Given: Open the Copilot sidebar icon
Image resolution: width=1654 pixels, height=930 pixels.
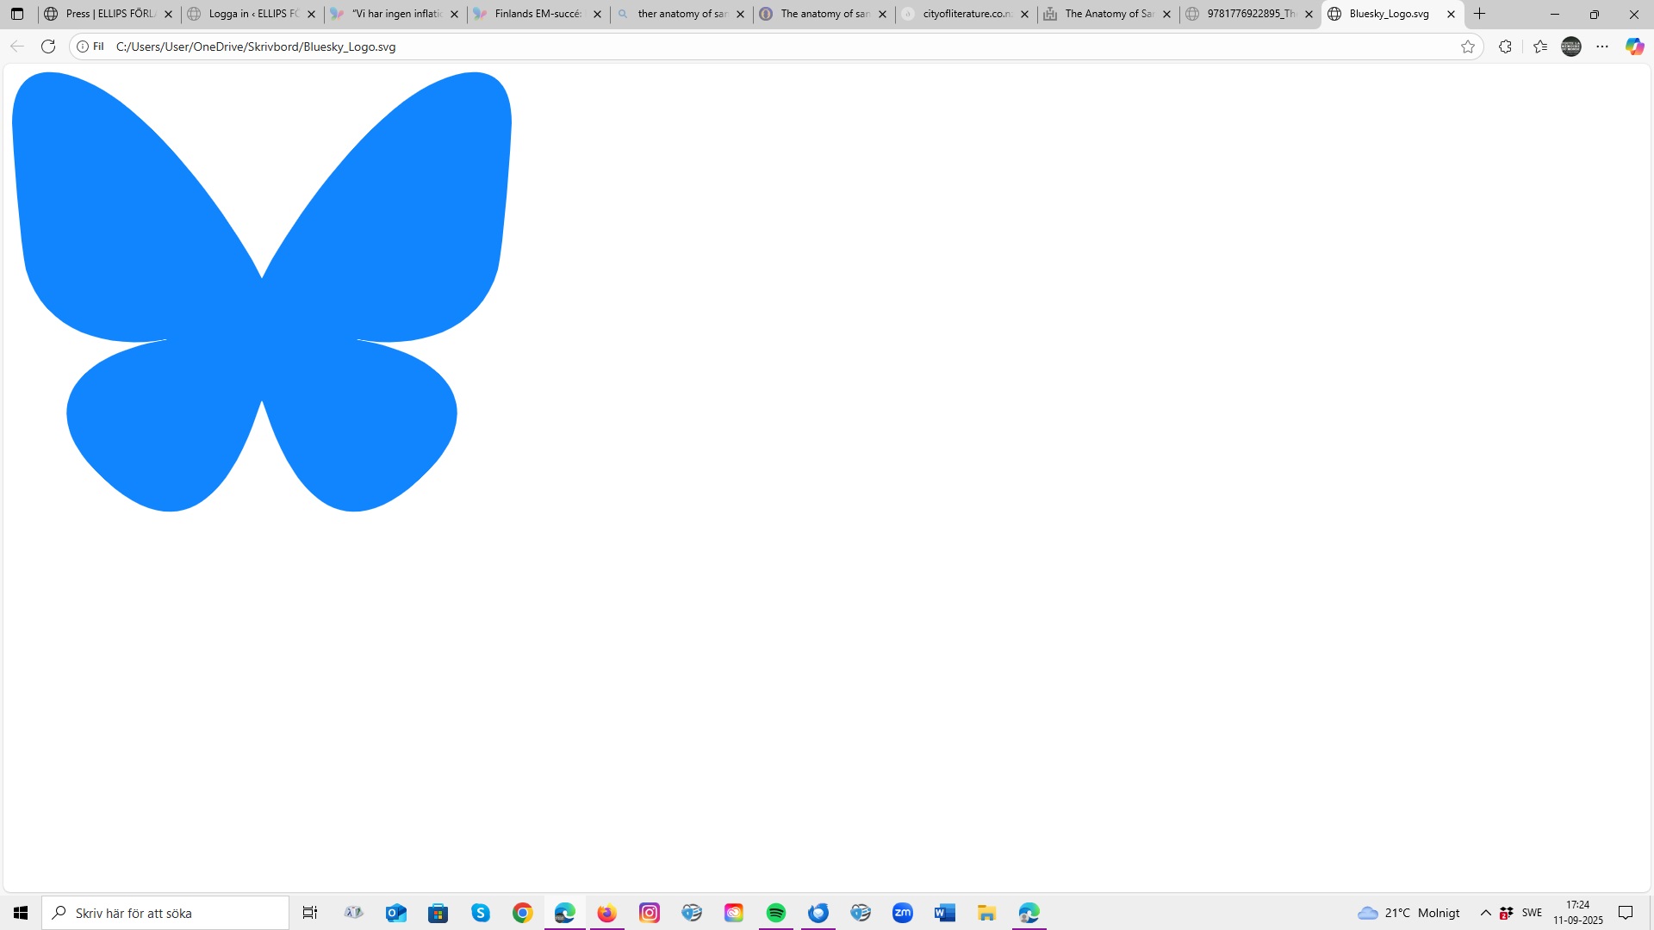Looking at the screenshot, I should [x=1634, y=46].
